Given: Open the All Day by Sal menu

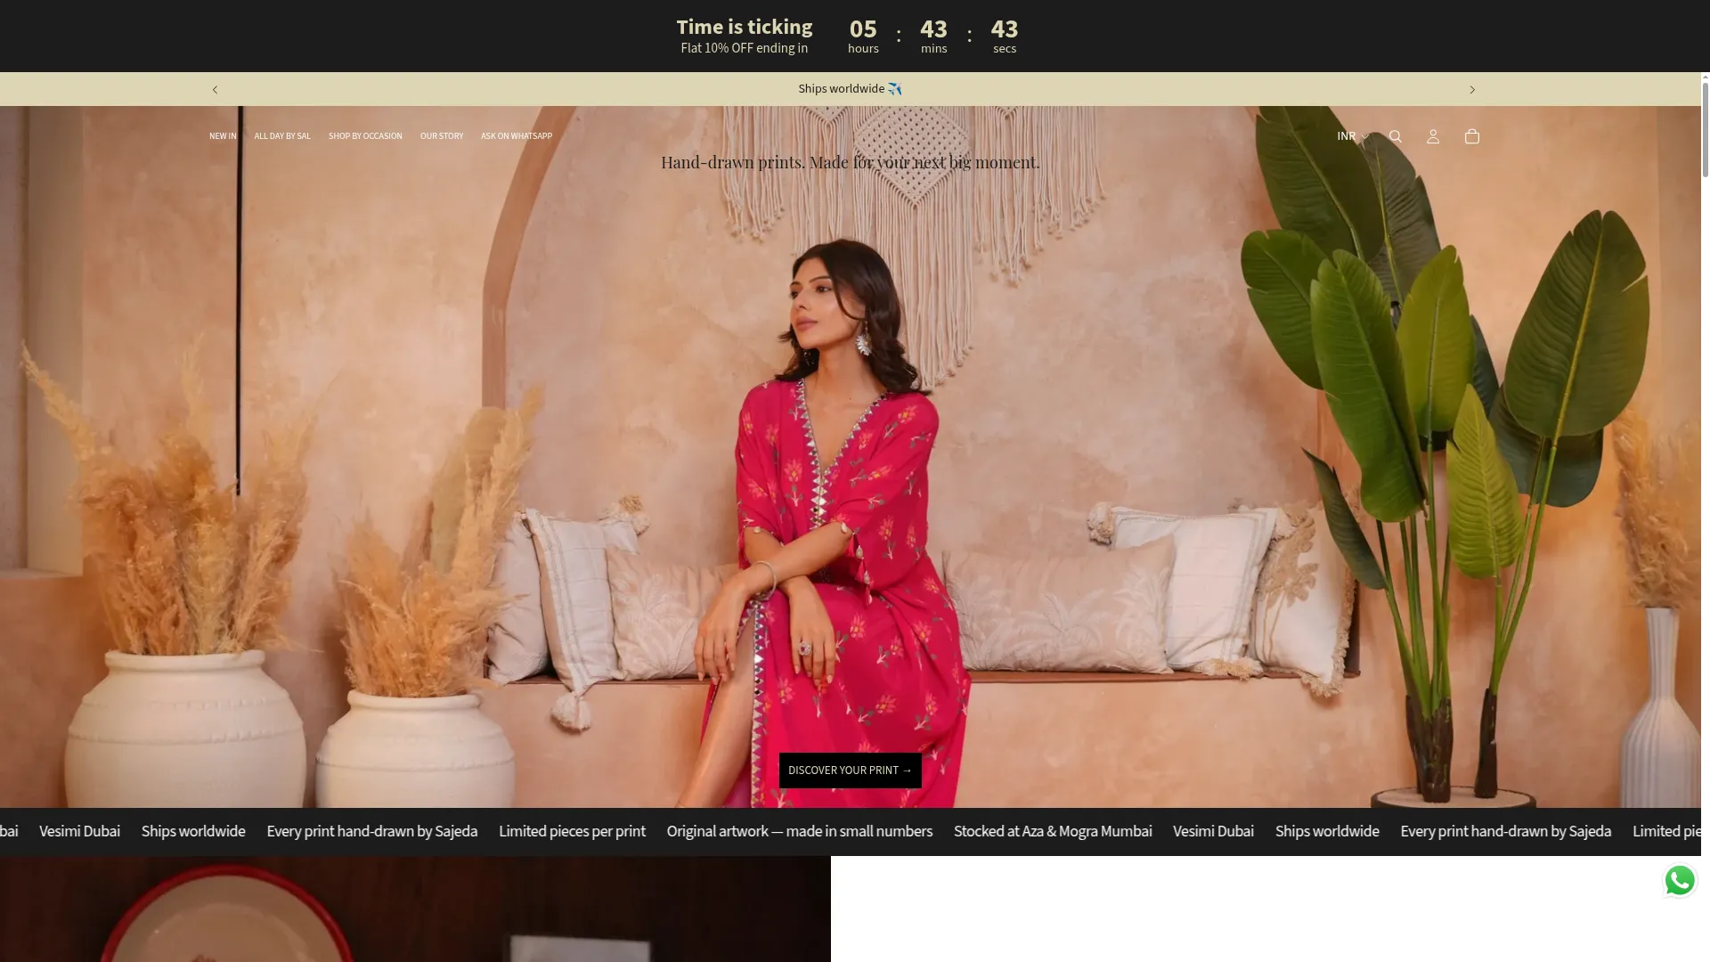Looking at the screenshot, I should pyautogui.click(x=282, y=136).
